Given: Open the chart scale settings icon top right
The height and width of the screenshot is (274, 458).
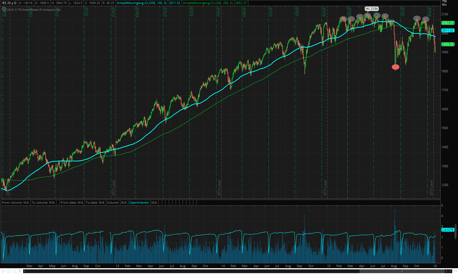Looking at the screenshot, I should point(444,3).
